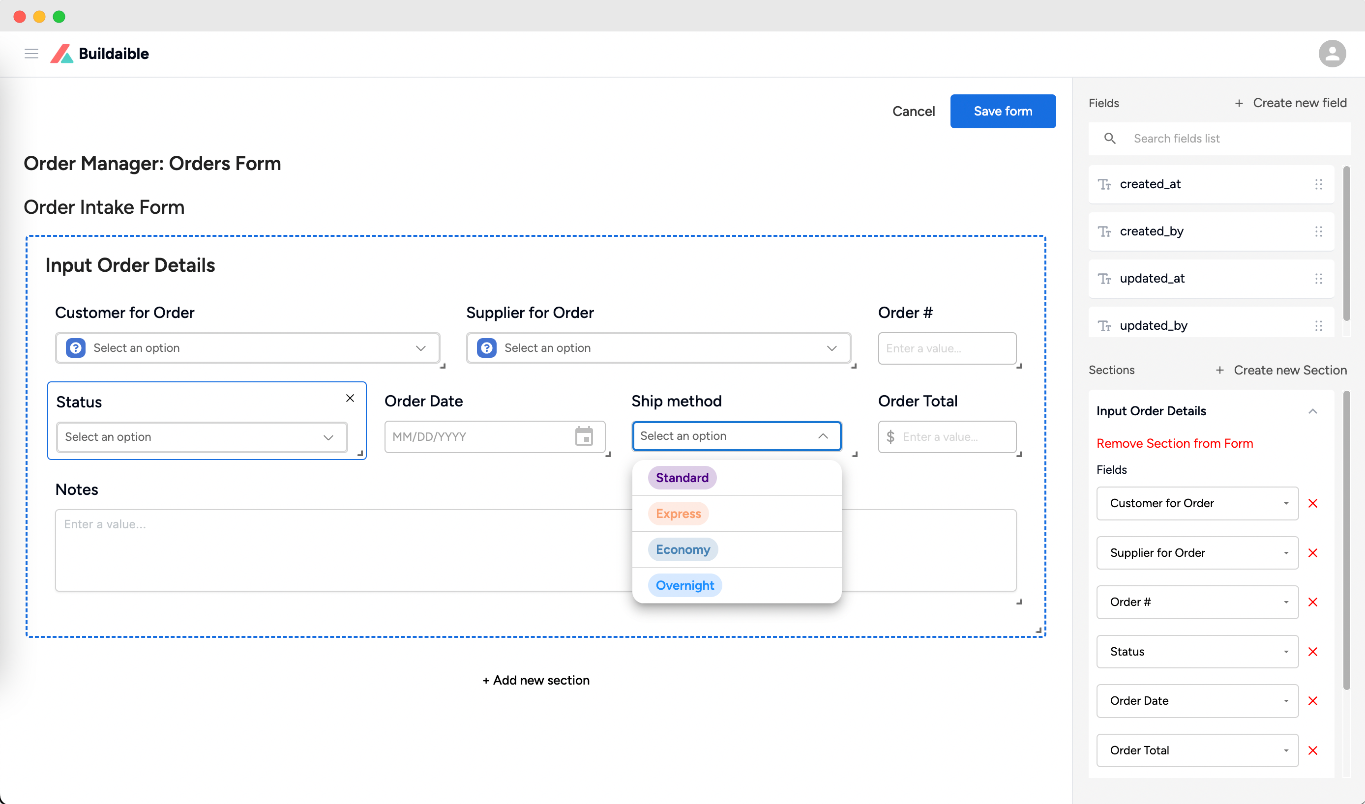Open the hamburger navigation menu
The image size is (1365, 804).
coord(31,54)
